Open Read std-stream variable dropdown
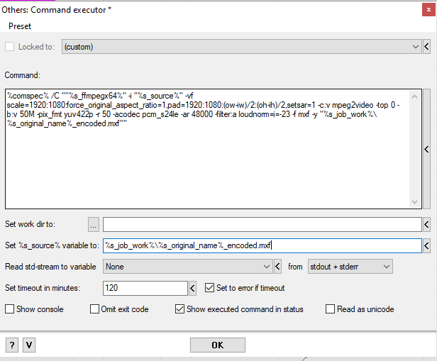 coord(187,267)
